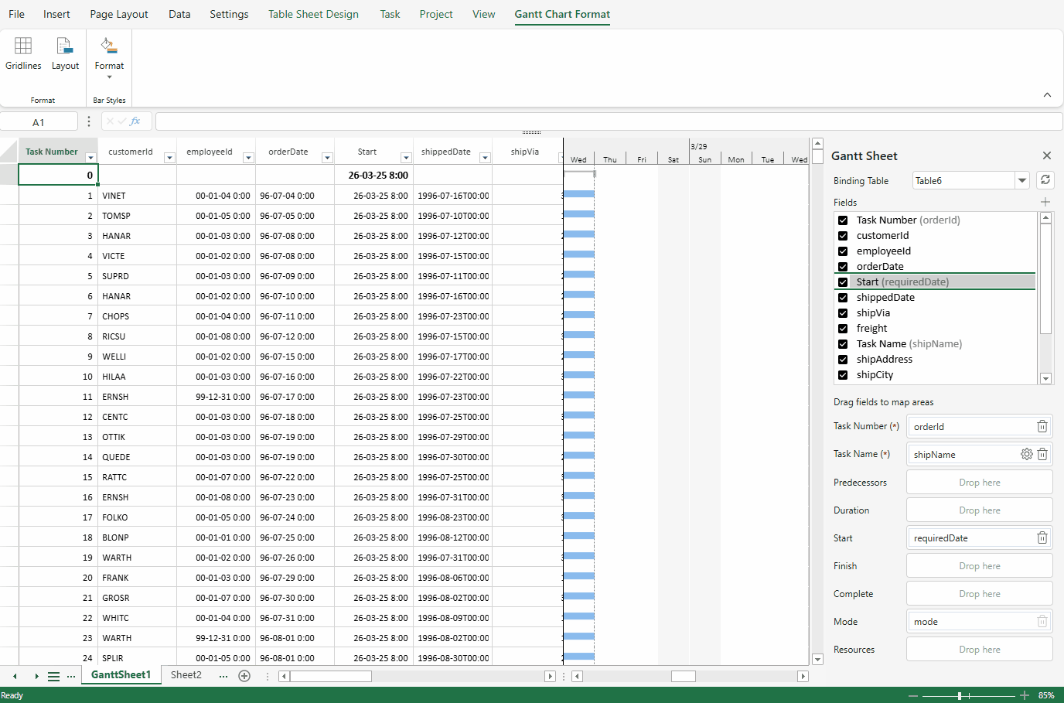This screenshot has width=1064, height=703.
Task: Click the Name Box showing A1
Action: pos(39,121)
